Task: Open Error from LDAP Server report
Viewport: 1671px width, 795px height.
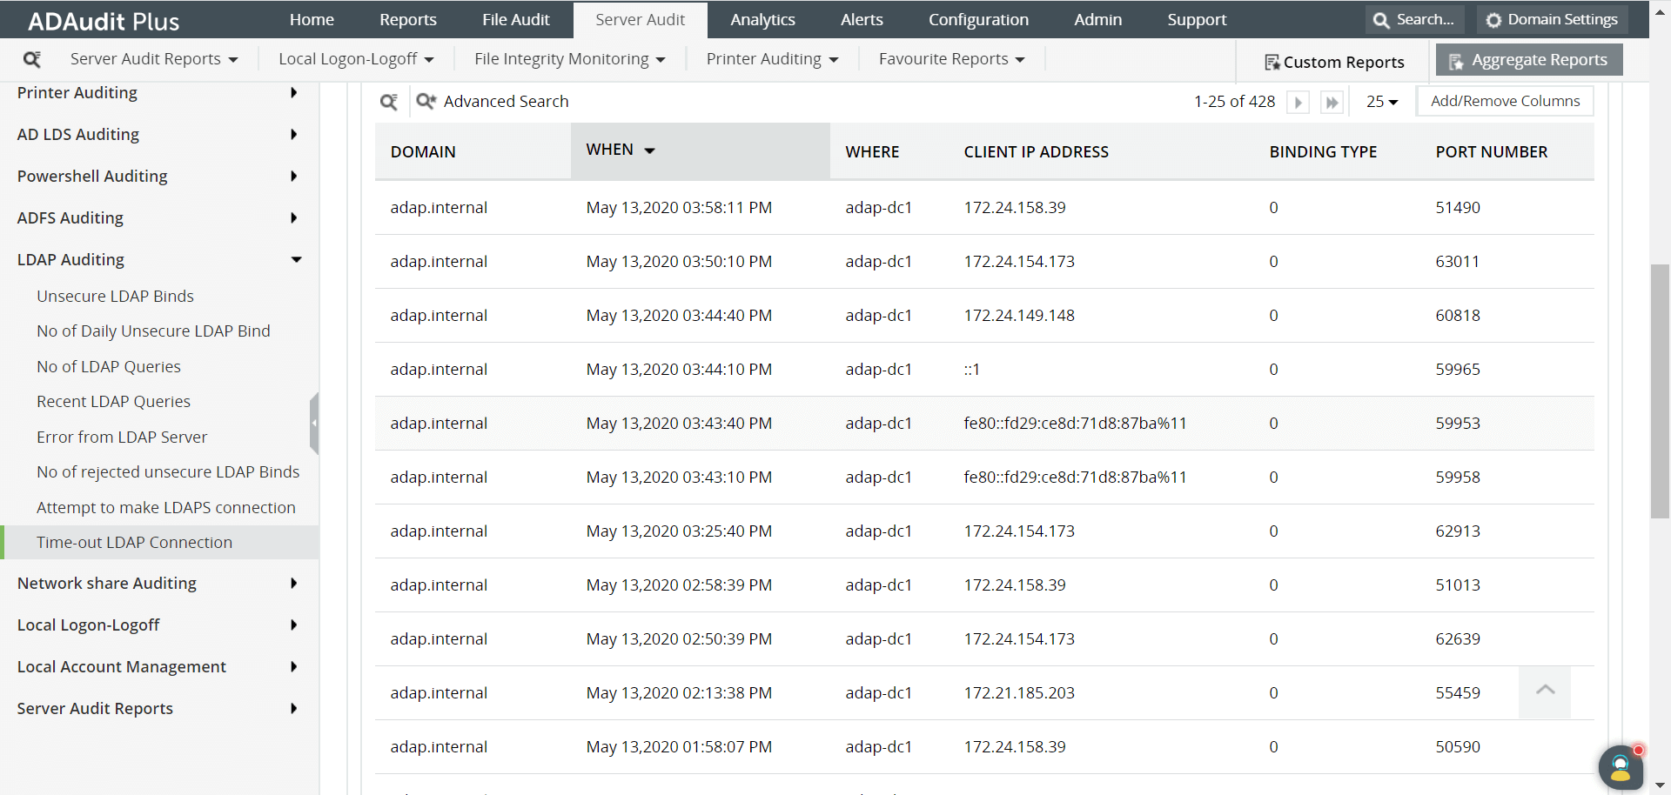Action: pos(122,437)
